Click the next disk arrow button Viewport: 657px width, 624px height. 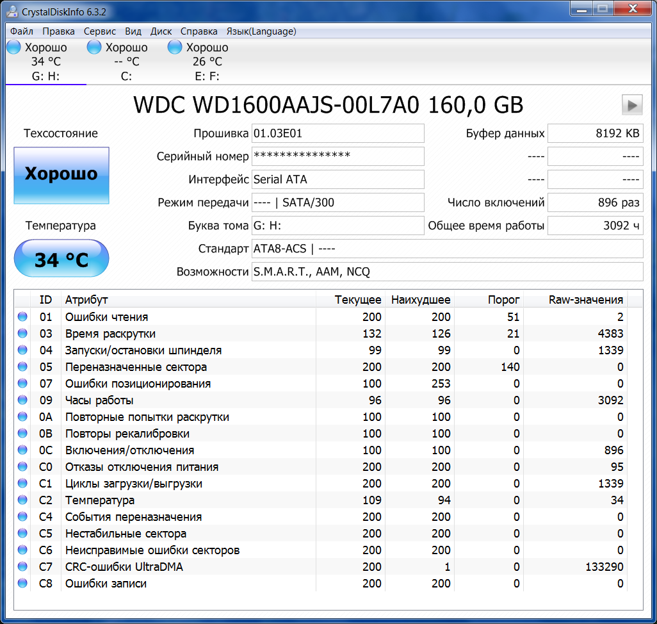point(631,104)
